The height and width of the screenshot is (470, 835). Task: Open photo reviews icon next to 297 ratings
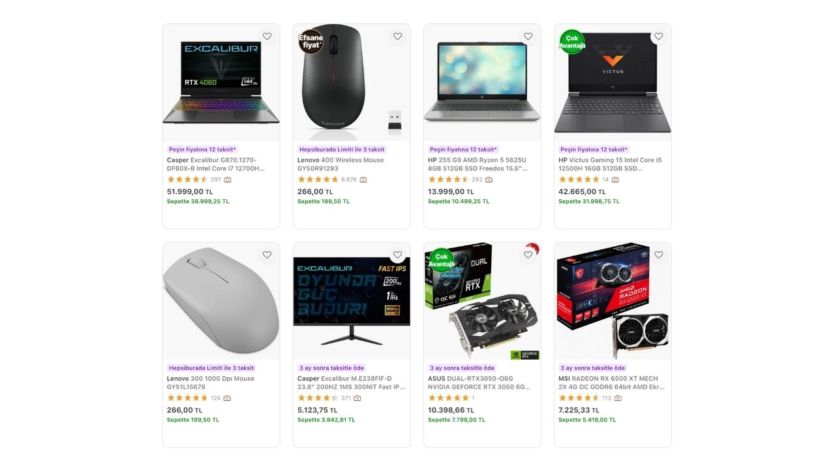[227, 180]
